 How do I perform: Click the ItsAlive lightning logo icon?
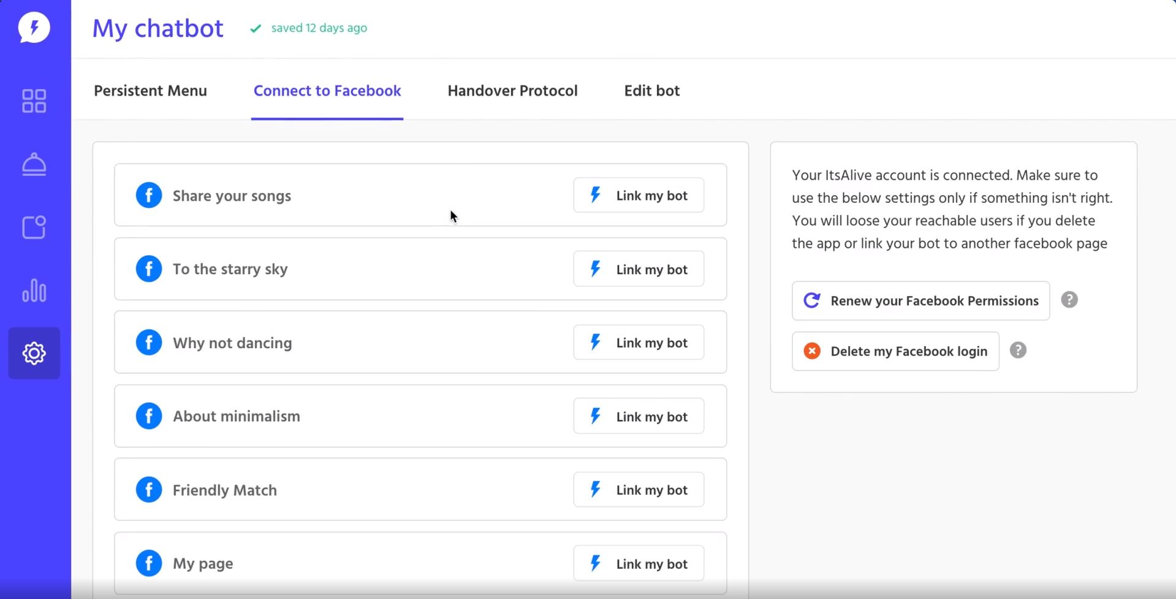click(34, 28)
